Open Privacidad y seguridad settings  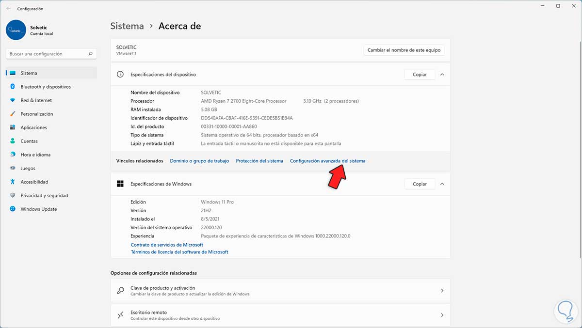(x=51, y=195)
